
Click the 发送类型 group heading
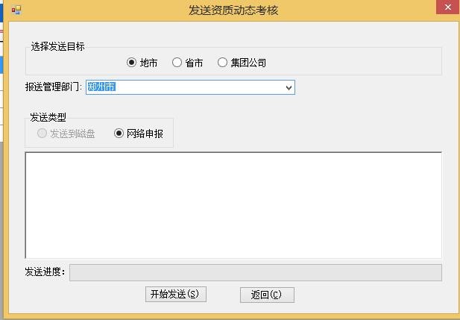tap(48, 117)
